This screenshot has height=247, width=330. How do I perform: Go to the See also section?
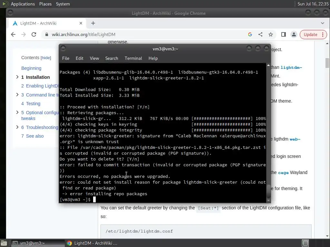point(33,136)
